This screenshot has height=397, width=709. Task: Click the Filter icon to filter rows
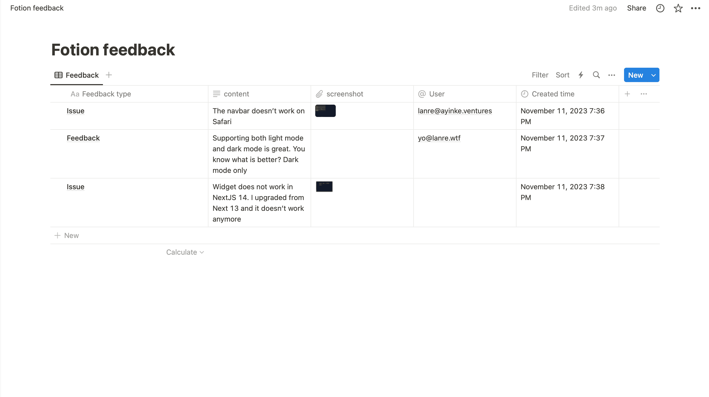[x=540, y=74]
